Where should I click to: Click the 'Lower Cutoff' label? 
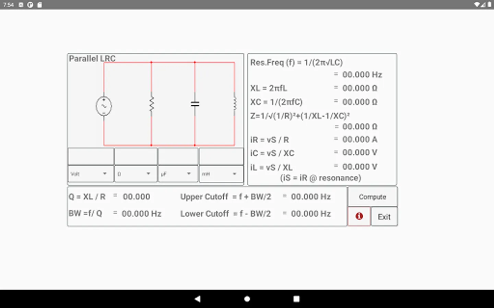click(x=204, y=214)
